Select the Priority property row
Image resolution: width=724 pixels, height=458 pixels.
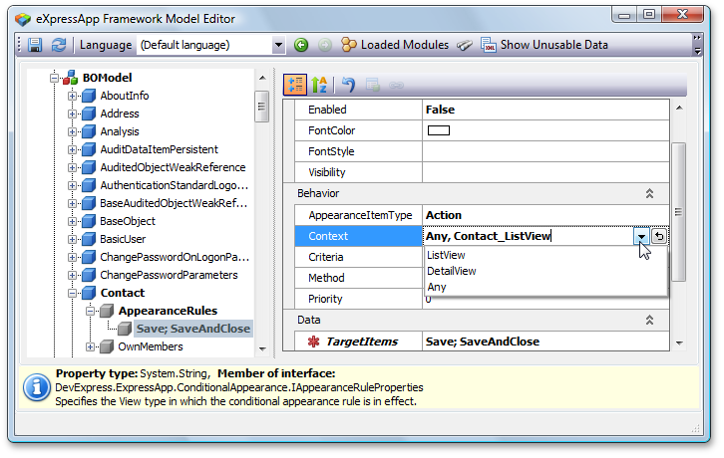pyautogui.click(x=358, y=299)
